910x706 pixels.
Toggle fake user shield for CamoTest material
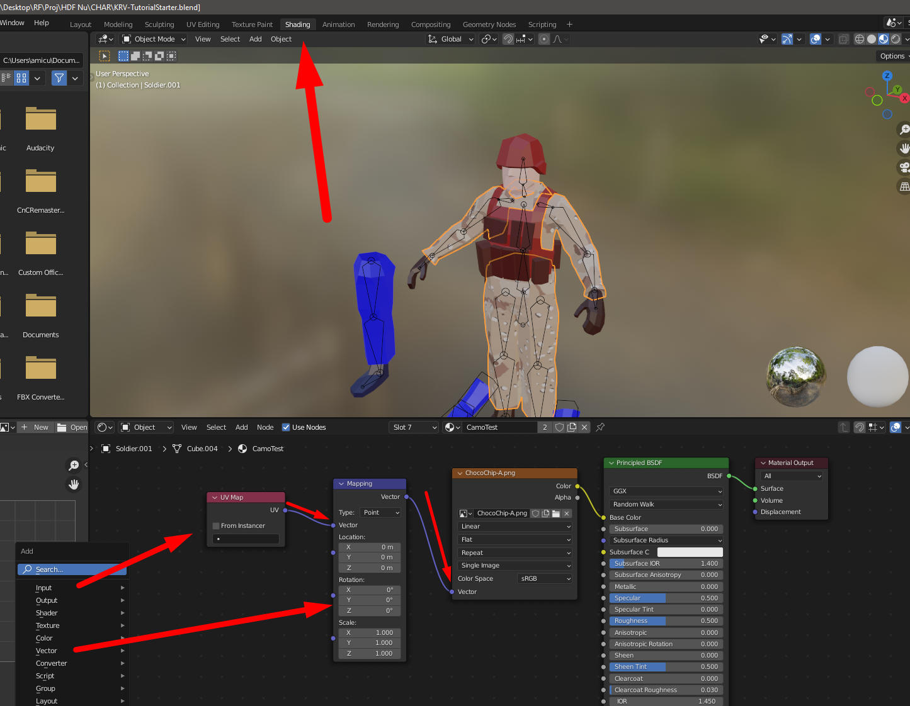coord(559,427)
